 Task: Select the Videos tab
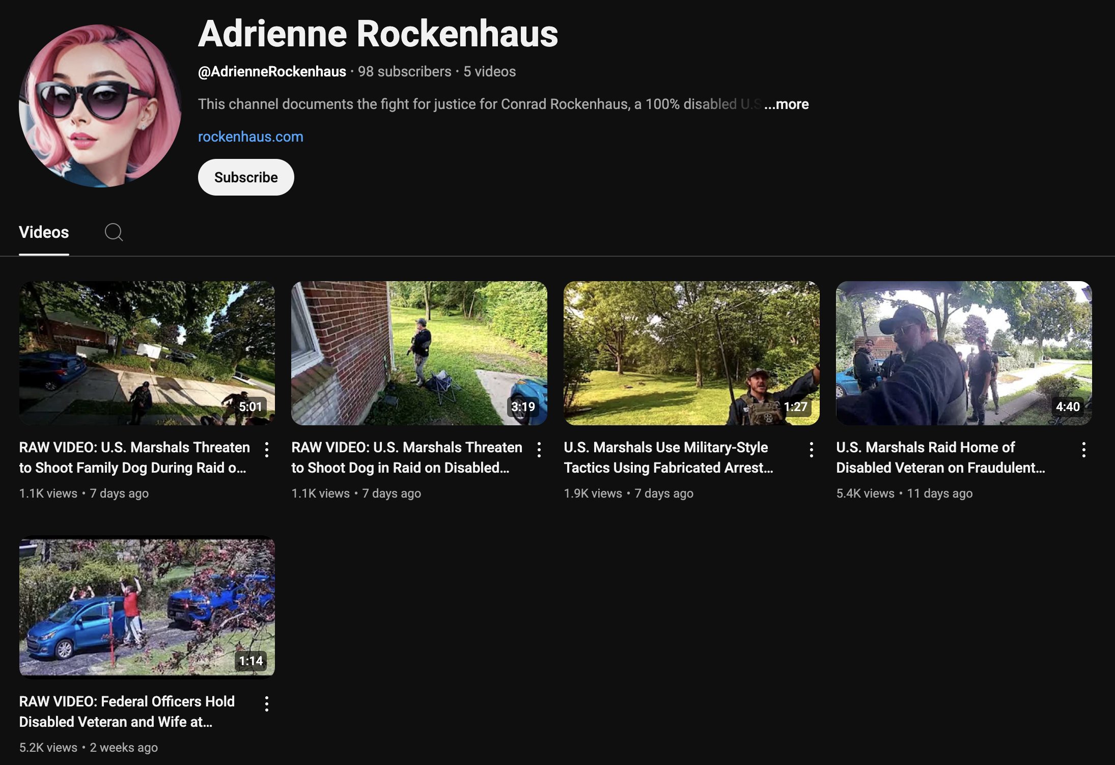coord(44,232)
